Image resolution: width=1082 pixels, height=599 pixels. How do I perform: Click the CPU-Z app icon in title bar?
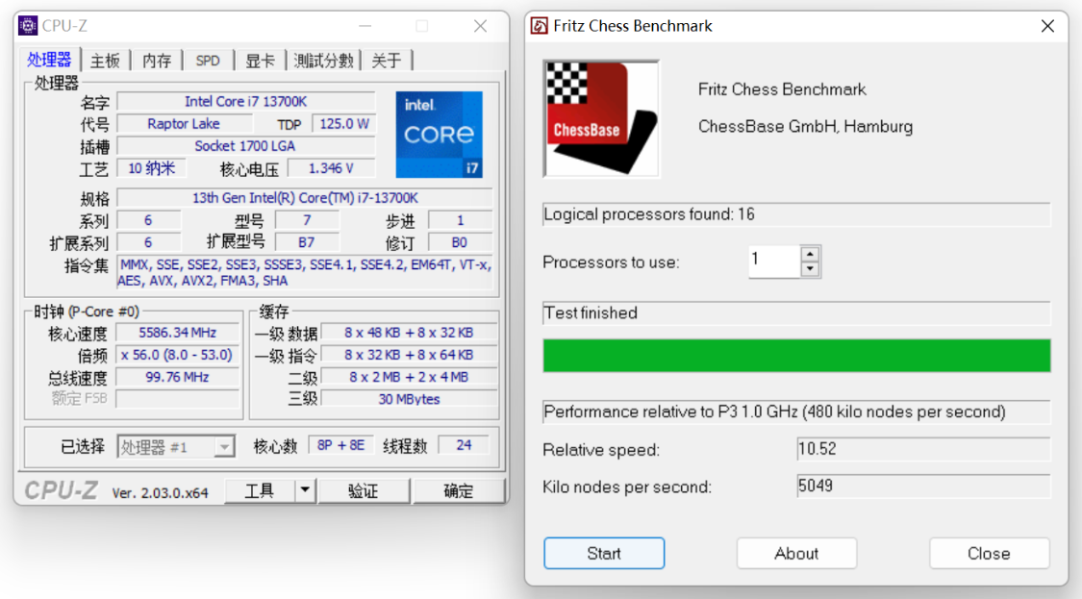point(28,26)
